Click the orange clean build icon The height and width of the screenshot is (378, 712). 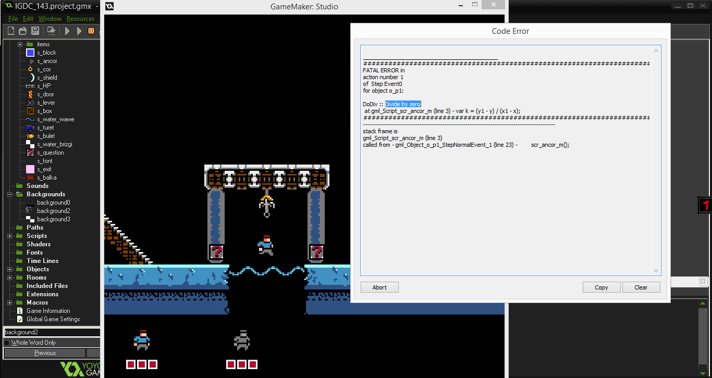(91, 31)
